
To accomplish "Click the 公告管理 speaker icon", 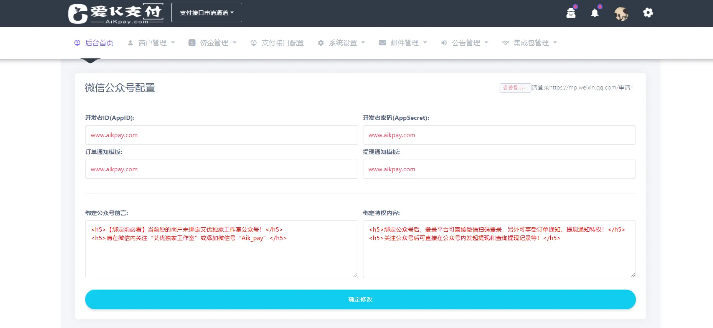I will [x=444, y=43].
